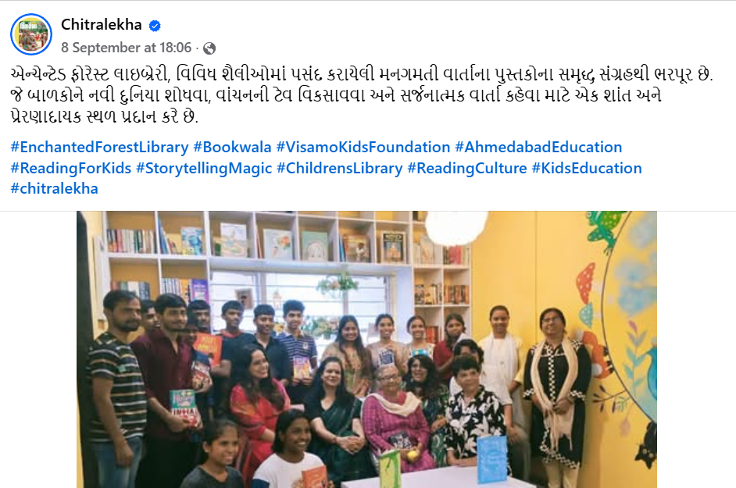The image size is (736, 488).
Task: Open the #ReadingCulture hashtag
Action: click(467, 169)
